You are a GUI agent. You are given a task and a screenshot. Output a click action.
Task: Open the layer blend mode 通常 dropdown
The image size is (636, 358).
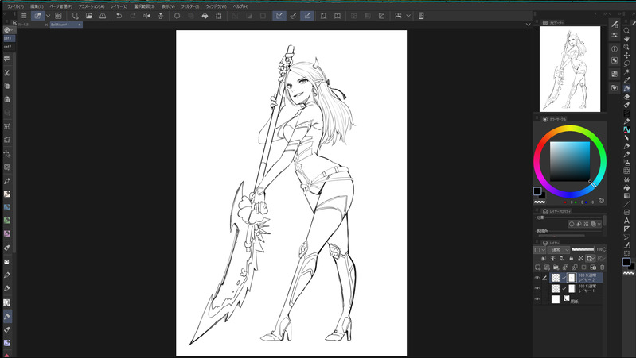557,249
